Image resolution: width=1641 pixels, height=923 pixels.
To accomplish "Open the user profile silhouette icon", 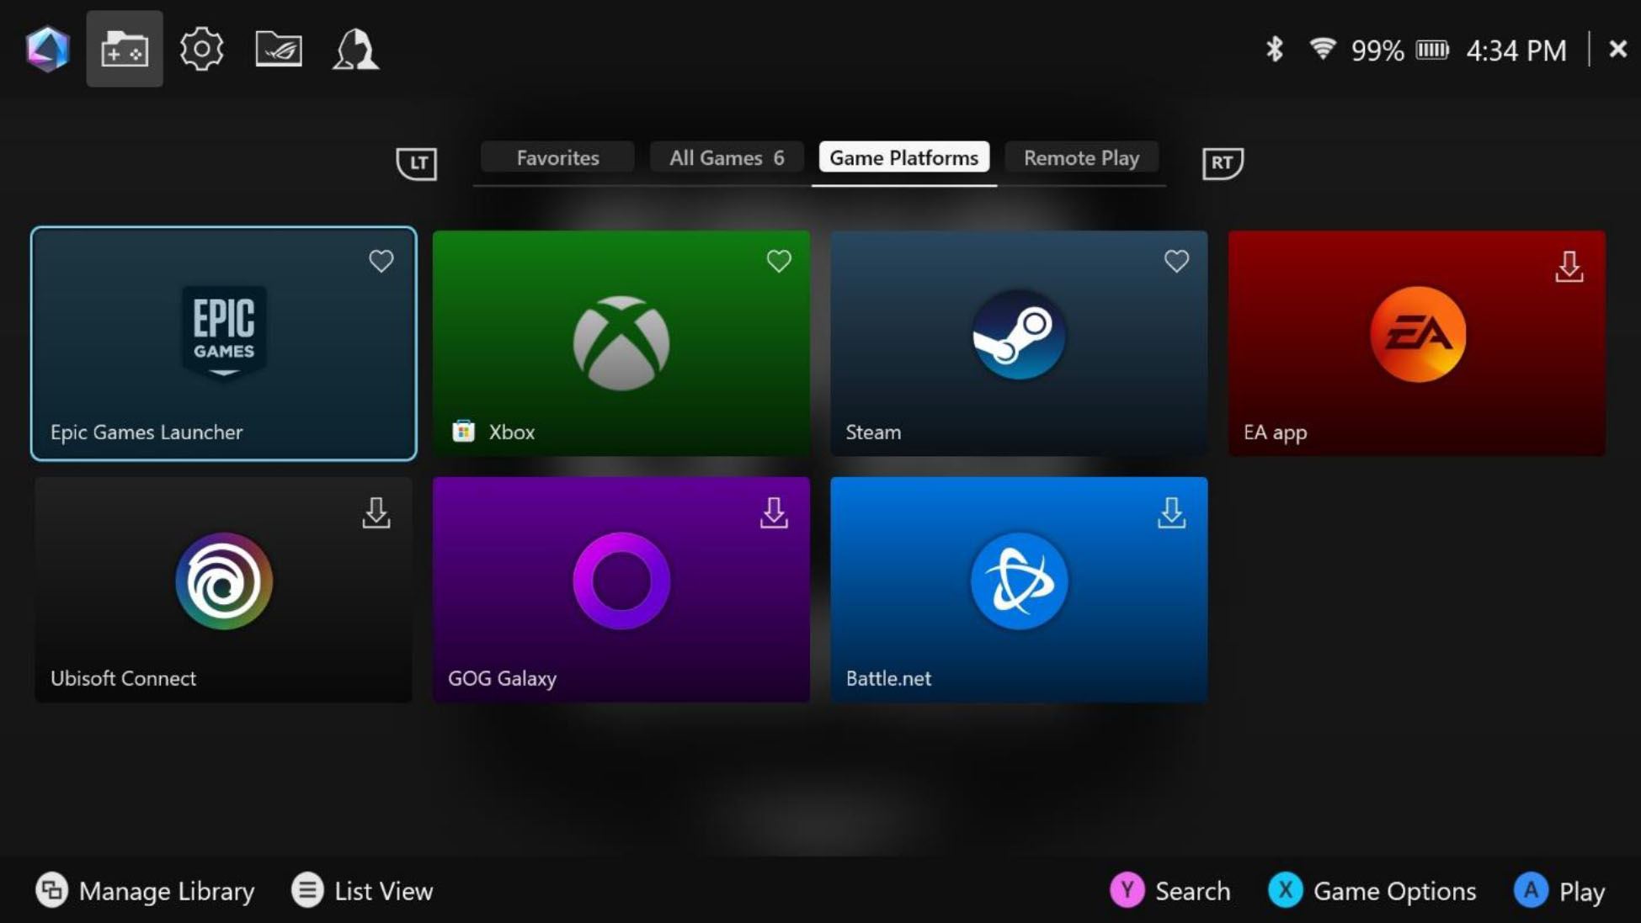I will [x=355, y=50].
